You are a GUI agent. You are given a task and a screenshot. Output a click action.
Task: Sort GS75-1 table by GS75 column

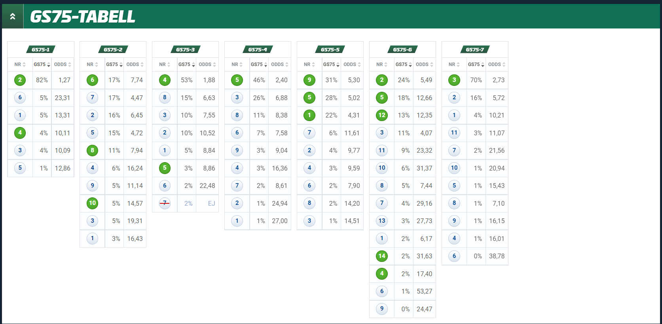click(x=42, y=64)
